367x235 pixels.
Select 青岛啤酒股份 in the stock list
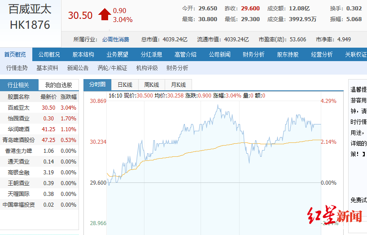(18, 140)
